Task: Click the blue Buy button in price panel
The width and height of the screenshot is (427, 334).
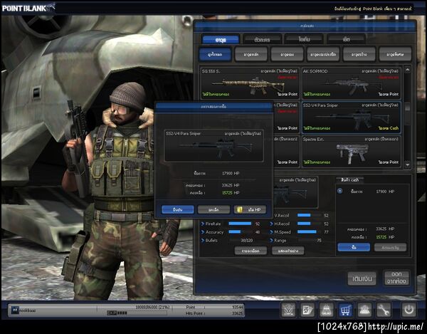Action: coord(354,247)
